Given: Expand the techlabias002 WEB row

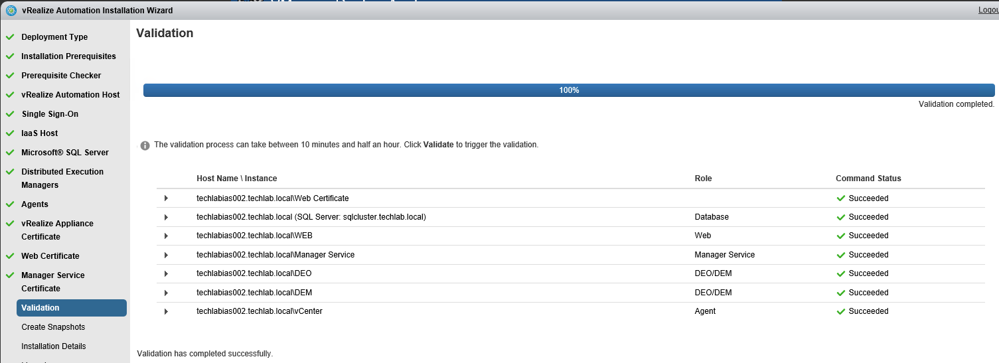Looking at the screenshot, I should [x=166, y=236].
